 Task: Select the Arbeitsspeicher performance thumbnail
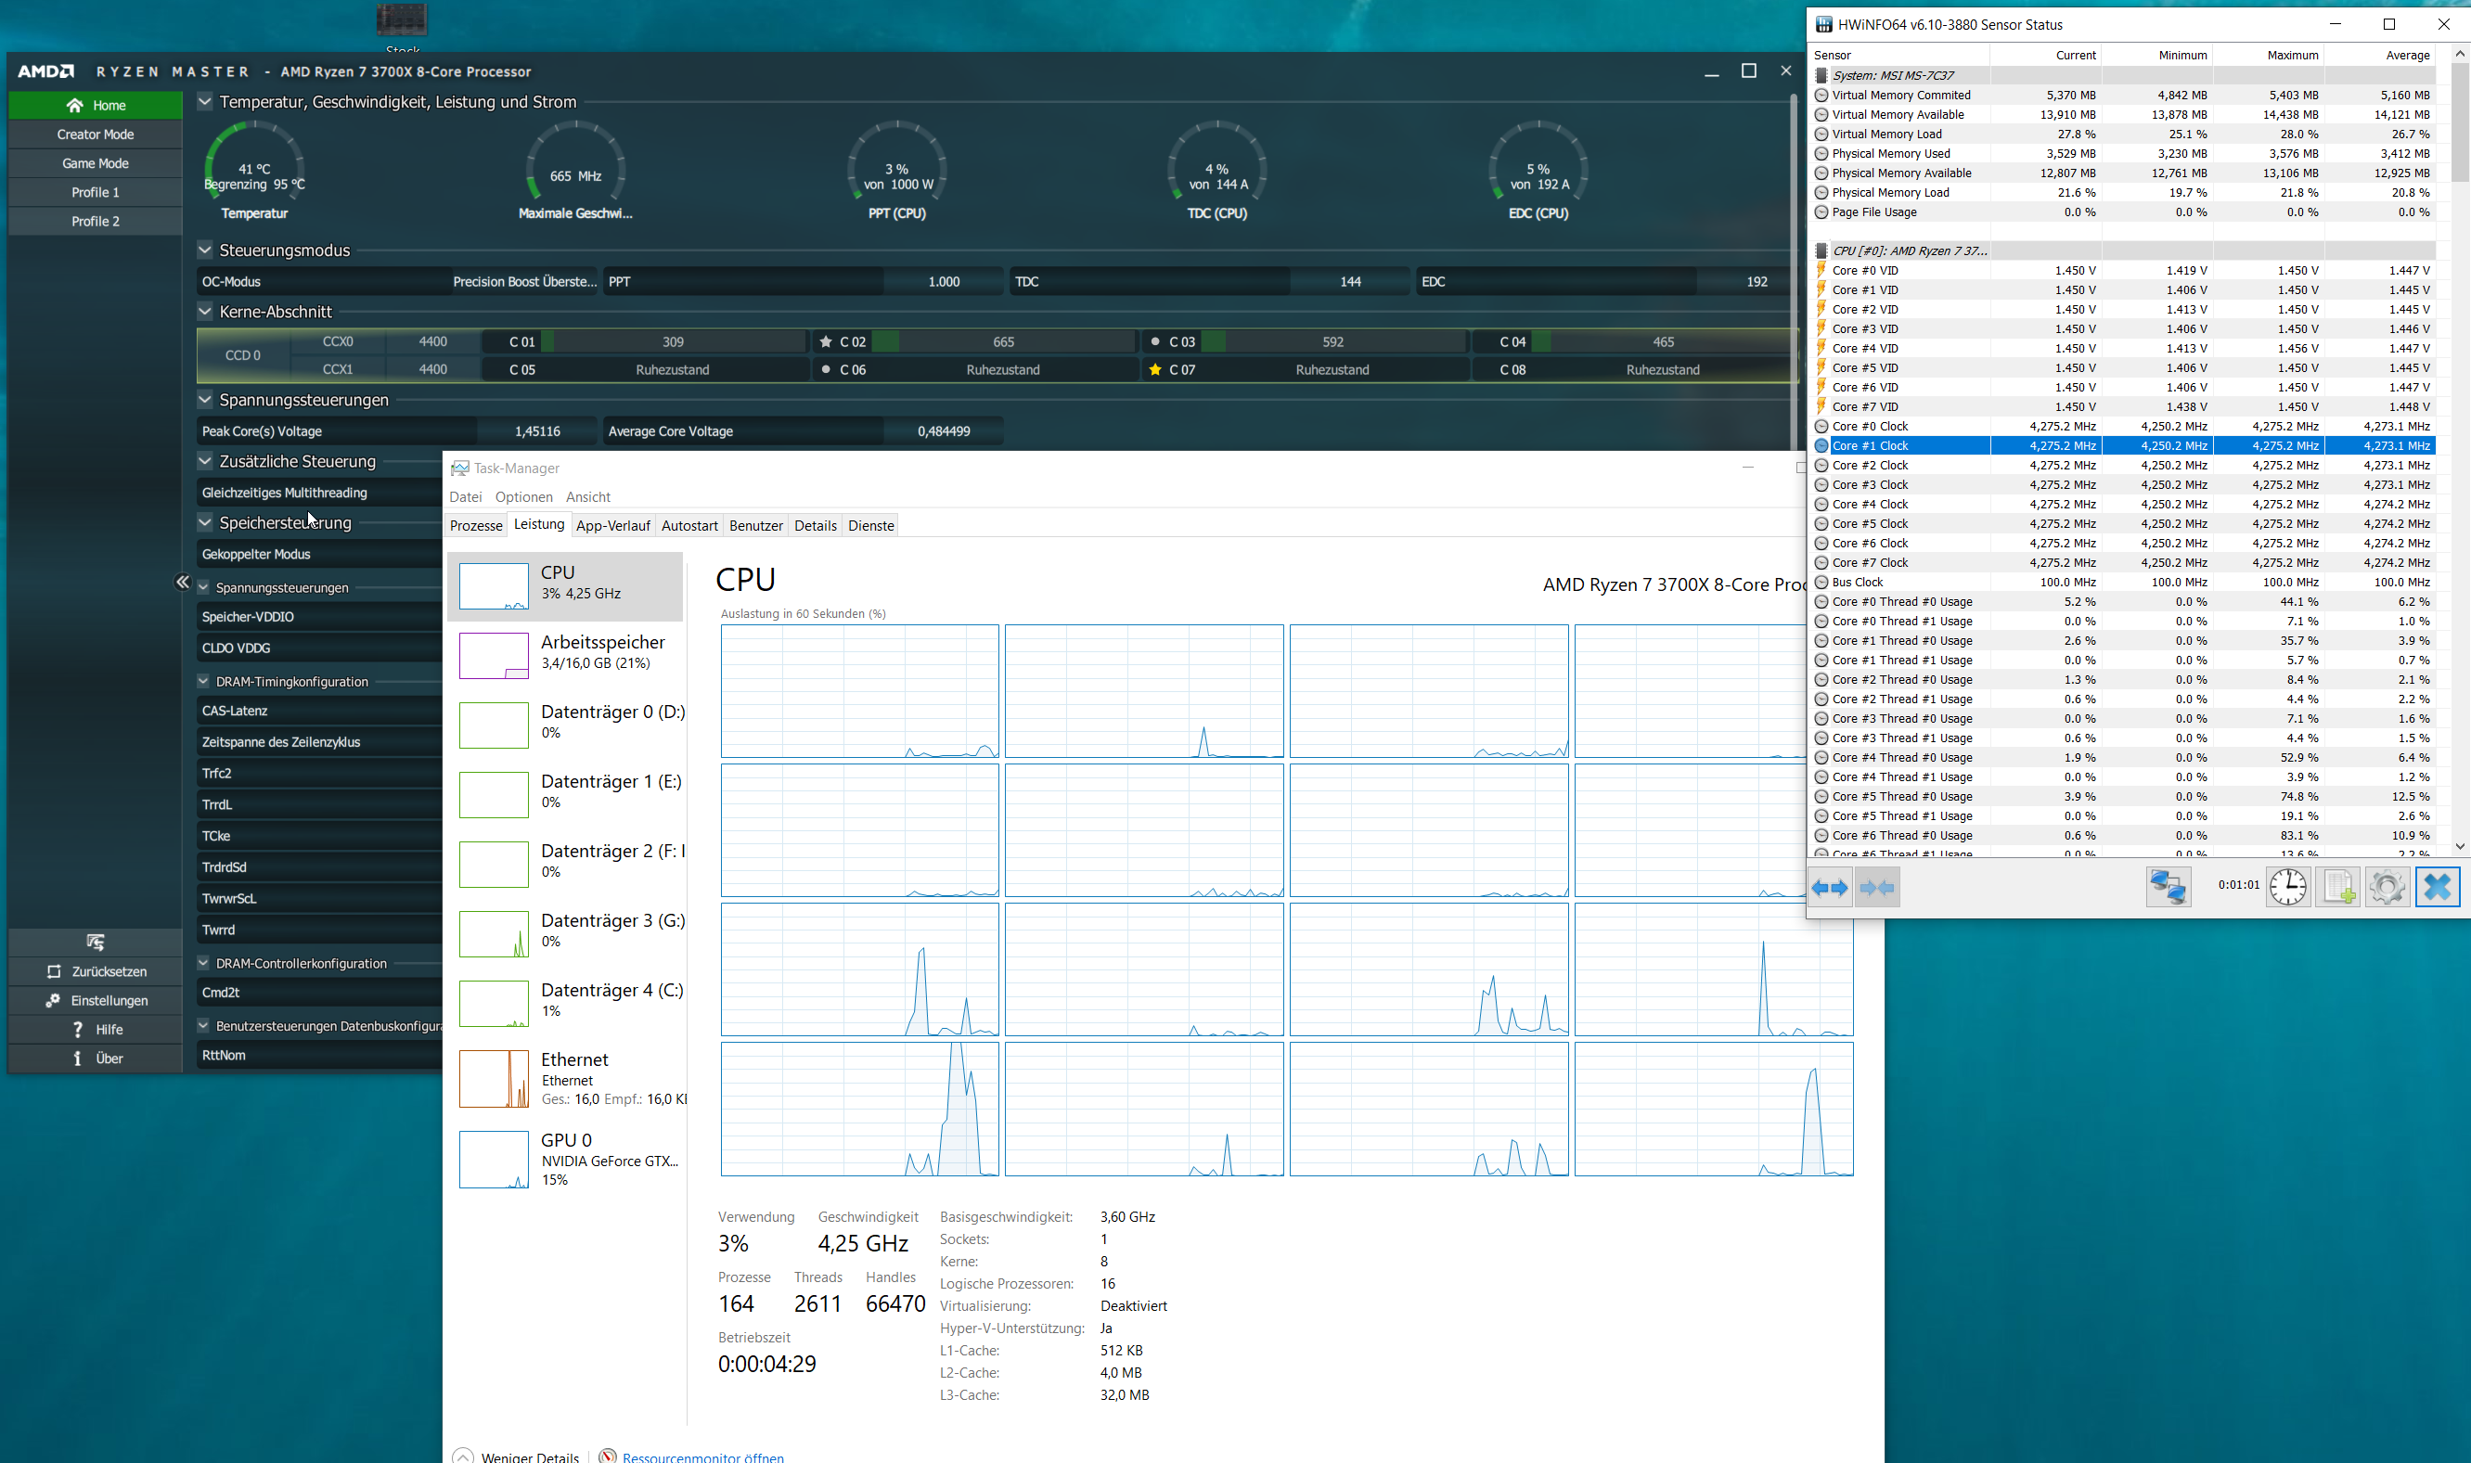click(494, 655)
